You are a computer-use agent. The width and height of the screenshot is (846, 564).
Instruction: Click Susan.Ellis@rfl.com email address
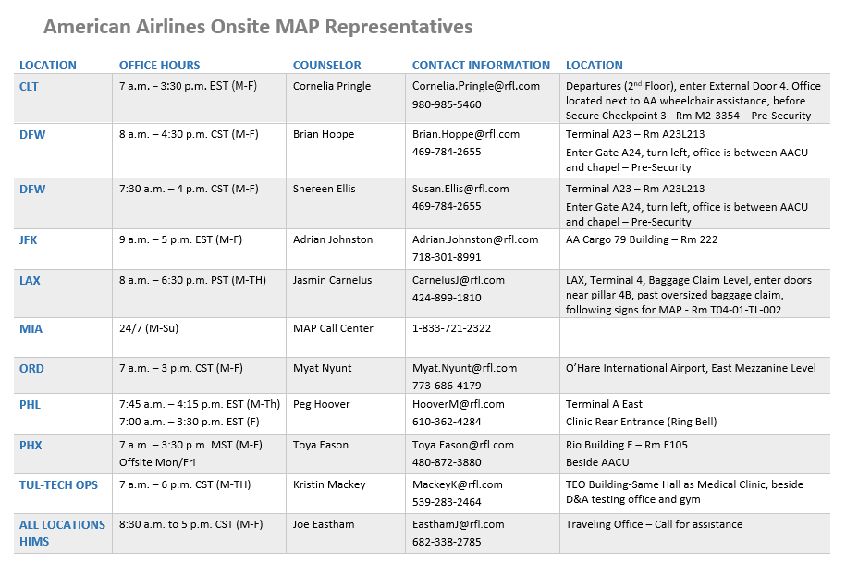[460, 189]
